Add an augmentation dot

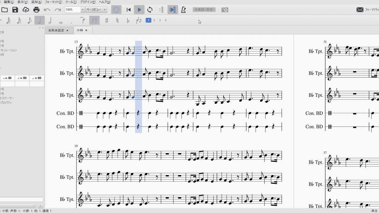tap(71, 22)
